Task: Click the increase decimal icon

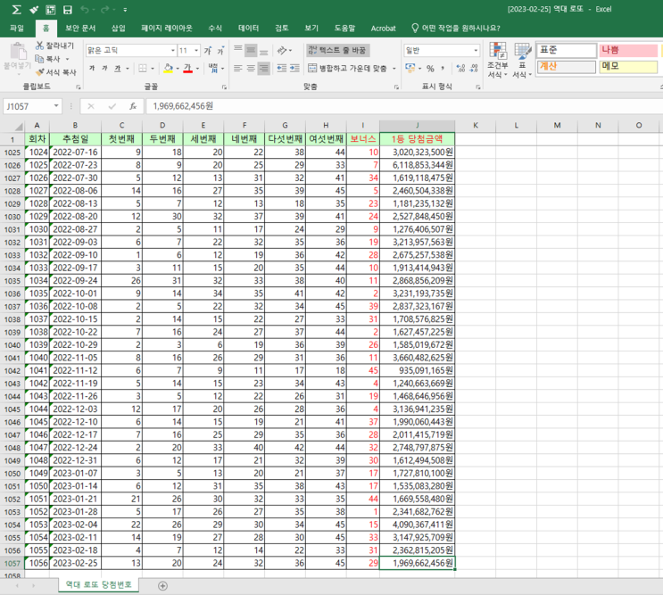Action: pos(460,69)
